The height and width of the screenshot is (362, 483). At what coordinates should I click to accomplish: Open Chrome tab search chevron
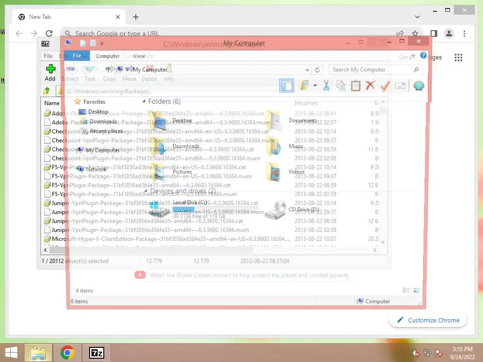tap(417, 17)
